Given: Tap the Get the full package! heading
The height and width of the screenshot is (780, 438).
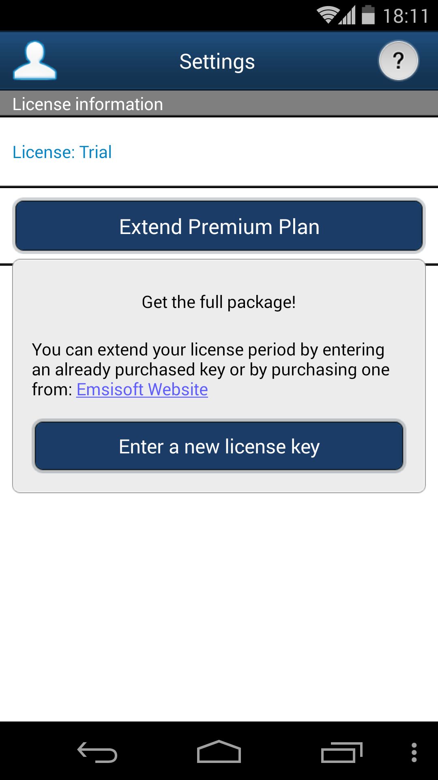Looking at the screenshot, I should pyautogui.click(x=219, y=302).
